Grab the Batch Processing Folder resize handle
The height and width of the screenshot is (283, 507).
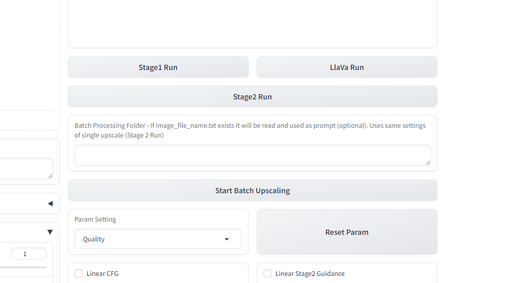pos(428,163)
